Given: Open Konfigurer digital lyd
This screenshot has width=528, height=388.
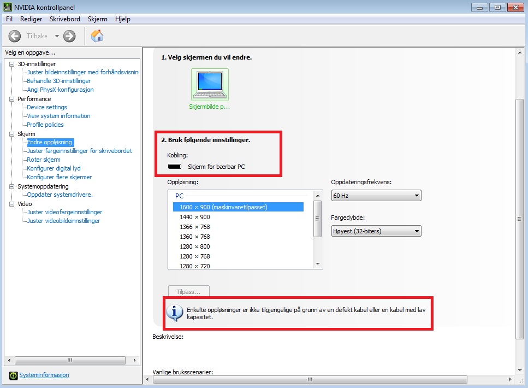Looking at the screenshot, I should 54,168.
